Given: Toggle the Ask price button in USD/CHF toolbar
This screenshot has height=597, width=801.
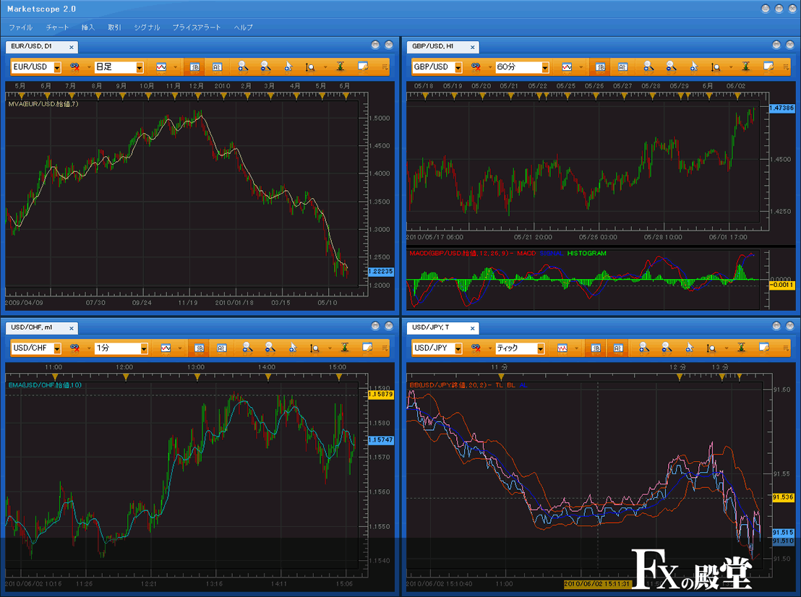Looking at the screenshot, I should [x=222, y=348].
